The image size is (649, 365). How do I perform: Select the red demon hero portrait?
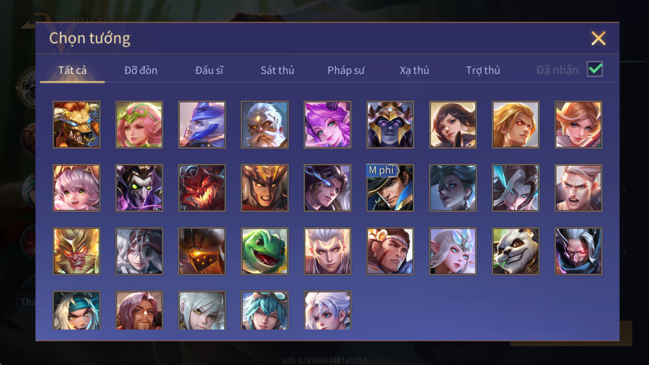click(x=202, y=188)
